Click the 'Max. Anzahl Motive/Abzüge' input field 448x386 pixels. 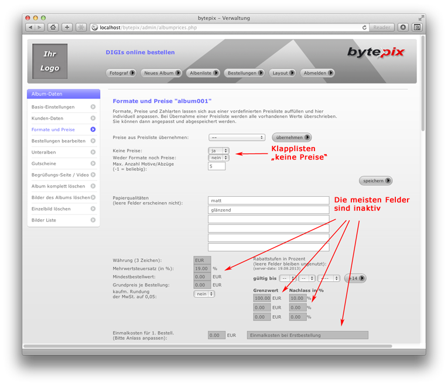click(x=217, y=166)
